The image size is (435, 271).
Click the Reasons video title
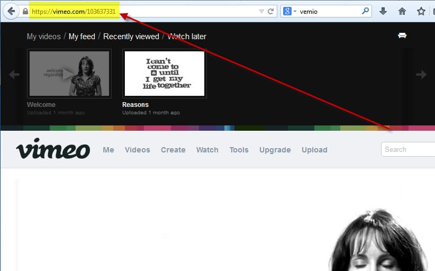tap(135, 105)
